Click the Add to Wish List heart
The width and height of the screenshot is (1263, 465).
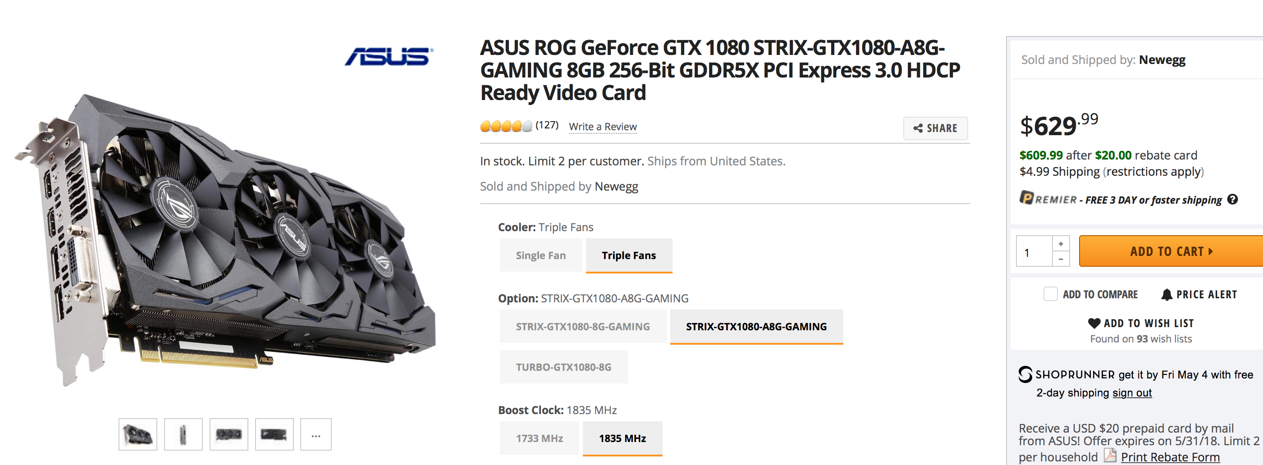(1094, 324)
